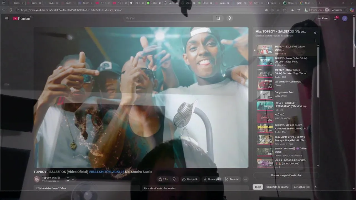
Task: Close the Mix playlist panel
Action: pos(315,33)
